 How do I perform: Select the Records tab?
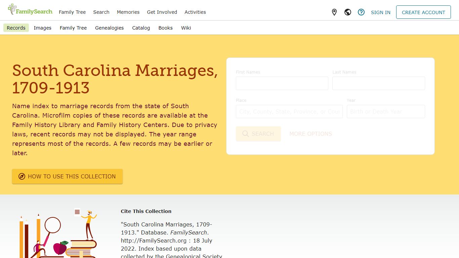(16, 28)
